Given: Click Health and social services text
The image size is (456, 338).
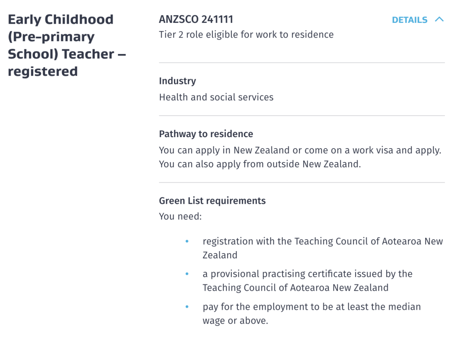Looking at the screenshot, I should click(x=216, y=97).
